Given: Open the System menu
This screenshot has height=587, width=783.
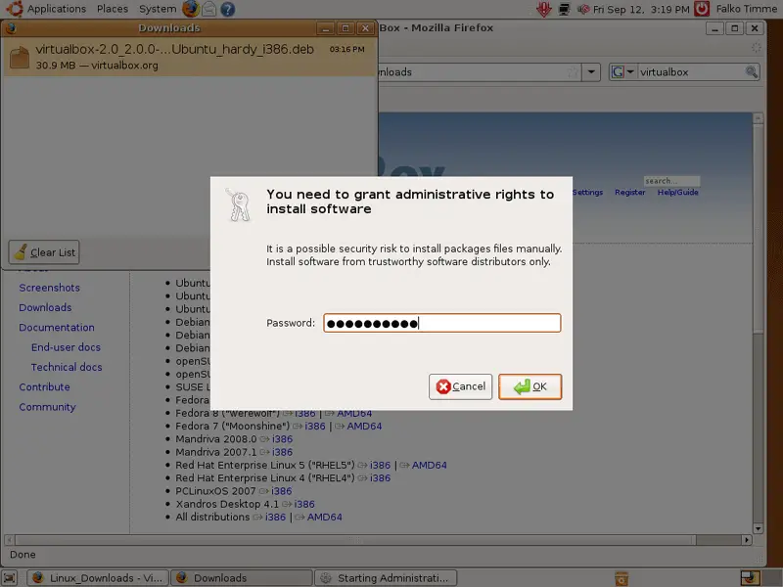Looking at the screenshot, I should (158, 9).
